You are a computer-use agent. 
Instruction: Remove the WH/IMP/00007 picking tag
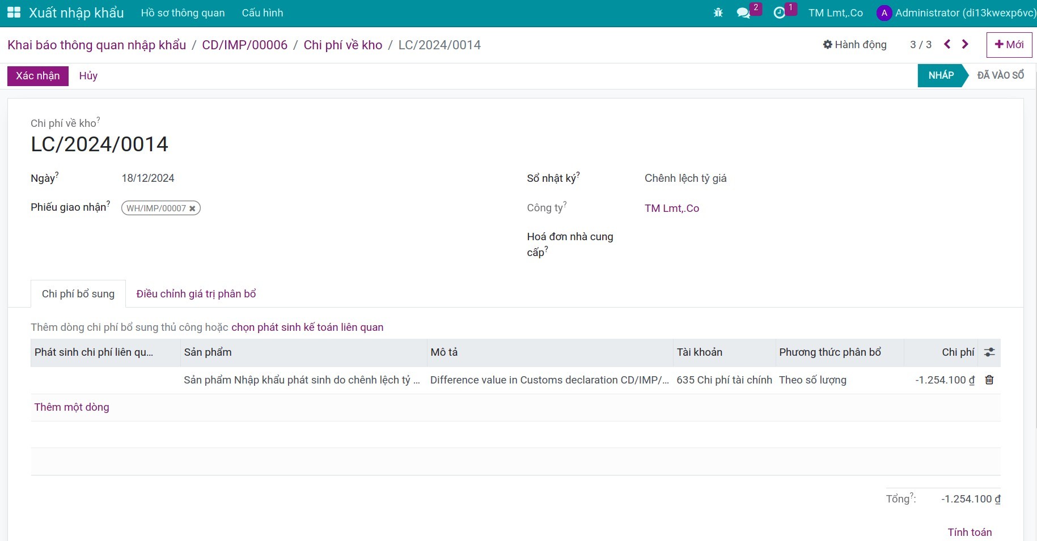[193, 208]
